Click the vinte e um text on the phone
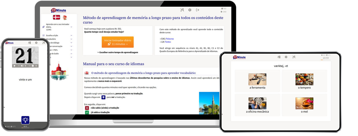The image size is (358, 136). tap(25, 80)
